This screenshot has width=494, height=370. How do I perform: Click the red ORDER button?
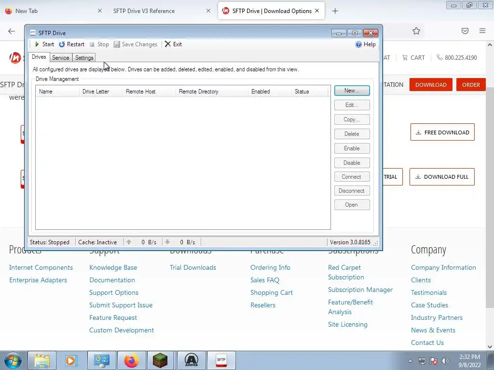[471, 85]
